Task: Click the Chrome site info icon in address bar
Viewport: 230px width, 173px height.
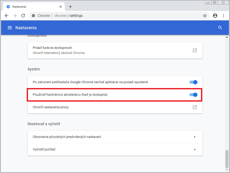Action: [x=33, y=16]
